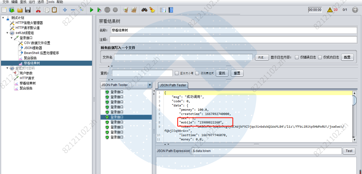The height and width of the screenshot is (174, 362).
Task: Click the 00:00:00 elapsed time display
Action: click(x=315, y=10)
